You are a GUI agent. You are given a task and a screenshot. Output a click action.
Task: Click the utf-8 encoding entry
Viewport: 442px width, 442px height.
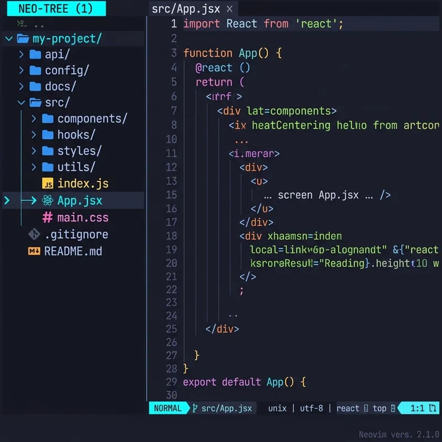click(x=312, y=408)
